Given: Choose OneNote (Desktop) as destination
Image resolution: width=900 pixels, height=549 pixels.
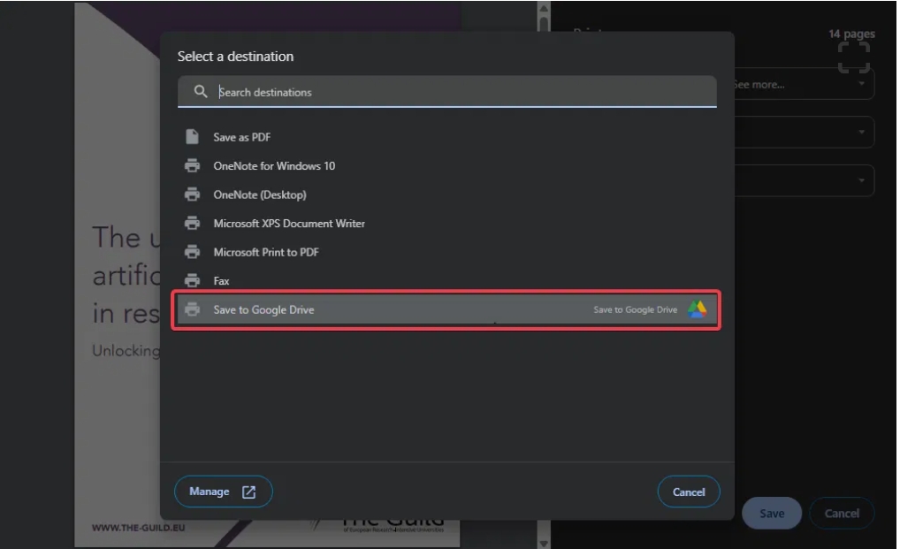Looking at the screenshot, I should point(260,194).
